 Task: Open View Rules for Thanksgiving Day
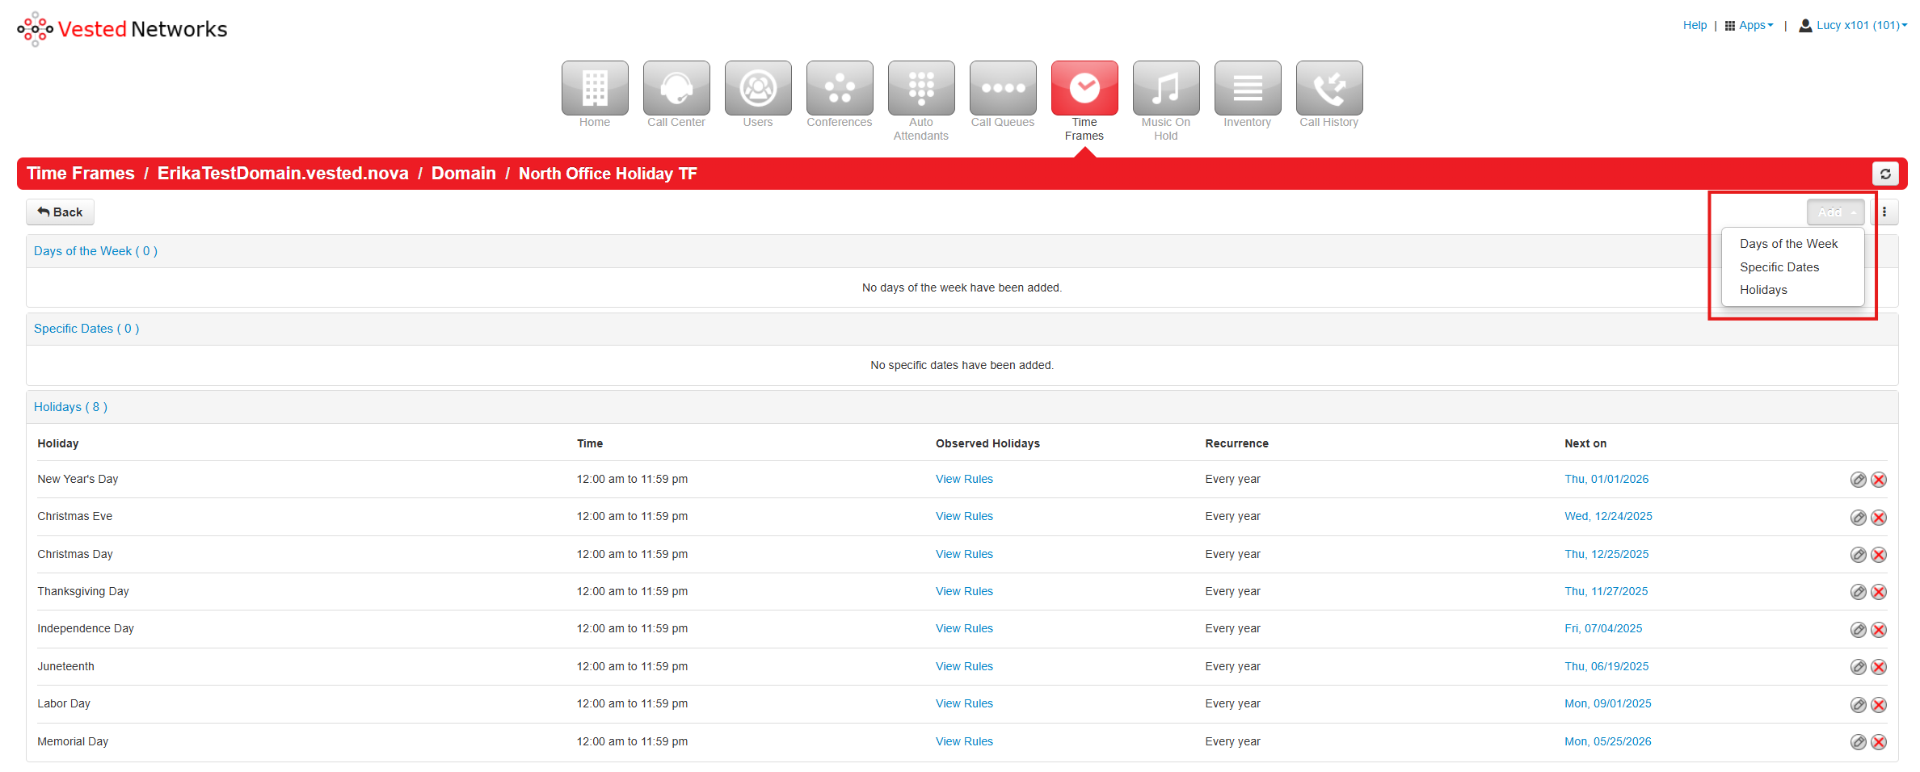(x=963, y=592)
